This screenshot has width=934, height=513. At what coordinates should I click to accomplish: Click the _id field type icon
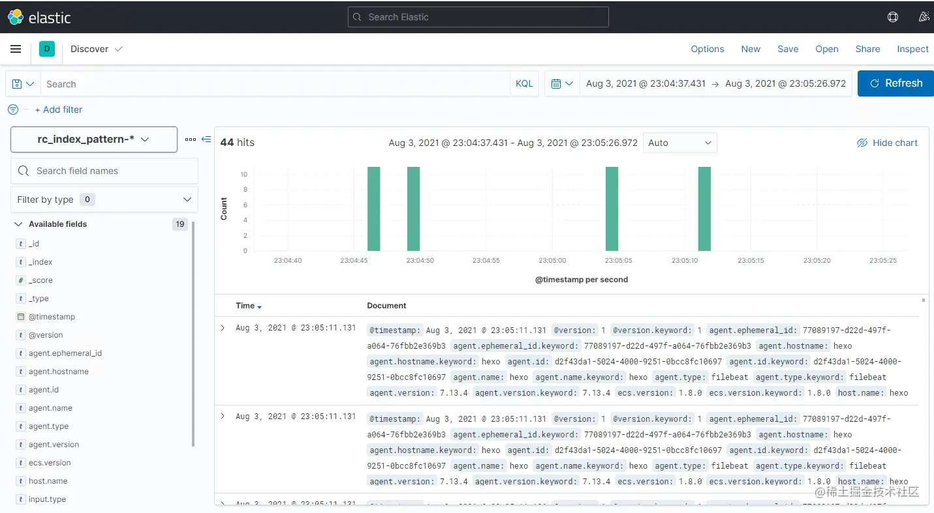tap(21, 244)
